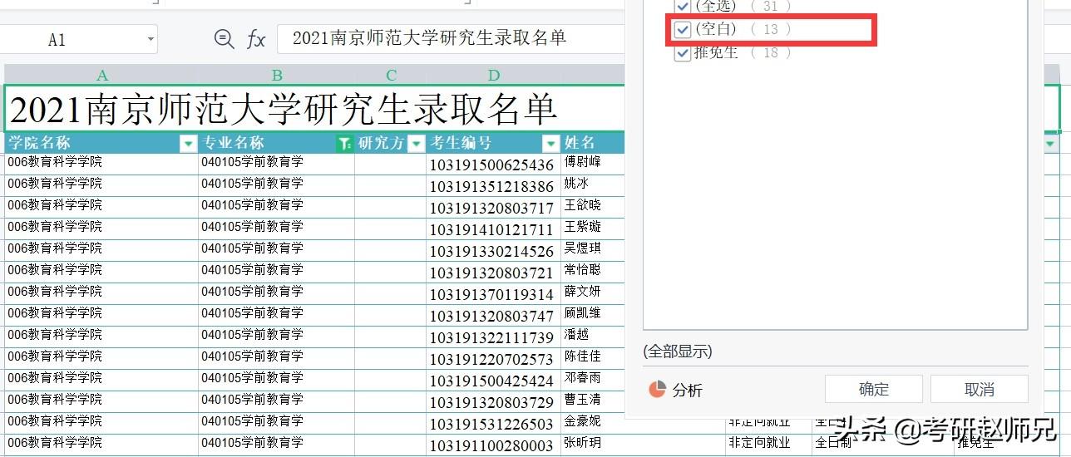Select cell with ID 103191500425424

pos(494,381)
